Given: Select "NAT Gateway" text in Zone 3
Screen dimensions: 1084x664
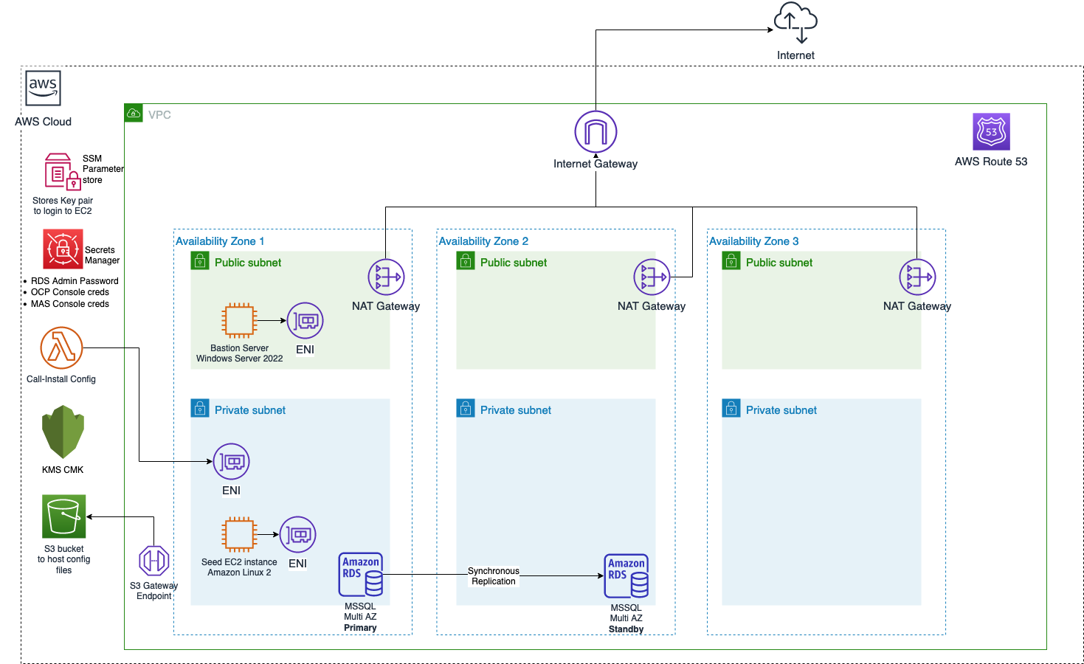Looking at the screenshot, I should (x=917, y=306).
